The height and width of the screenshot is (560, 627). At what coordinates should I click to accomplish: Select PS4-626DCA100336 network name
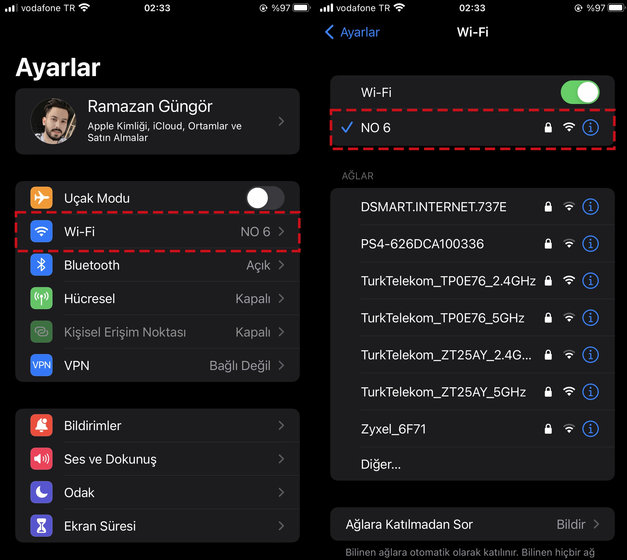point(422,244)
